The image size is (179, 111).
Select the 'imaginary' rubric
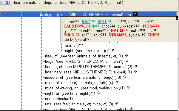[88, 72]
